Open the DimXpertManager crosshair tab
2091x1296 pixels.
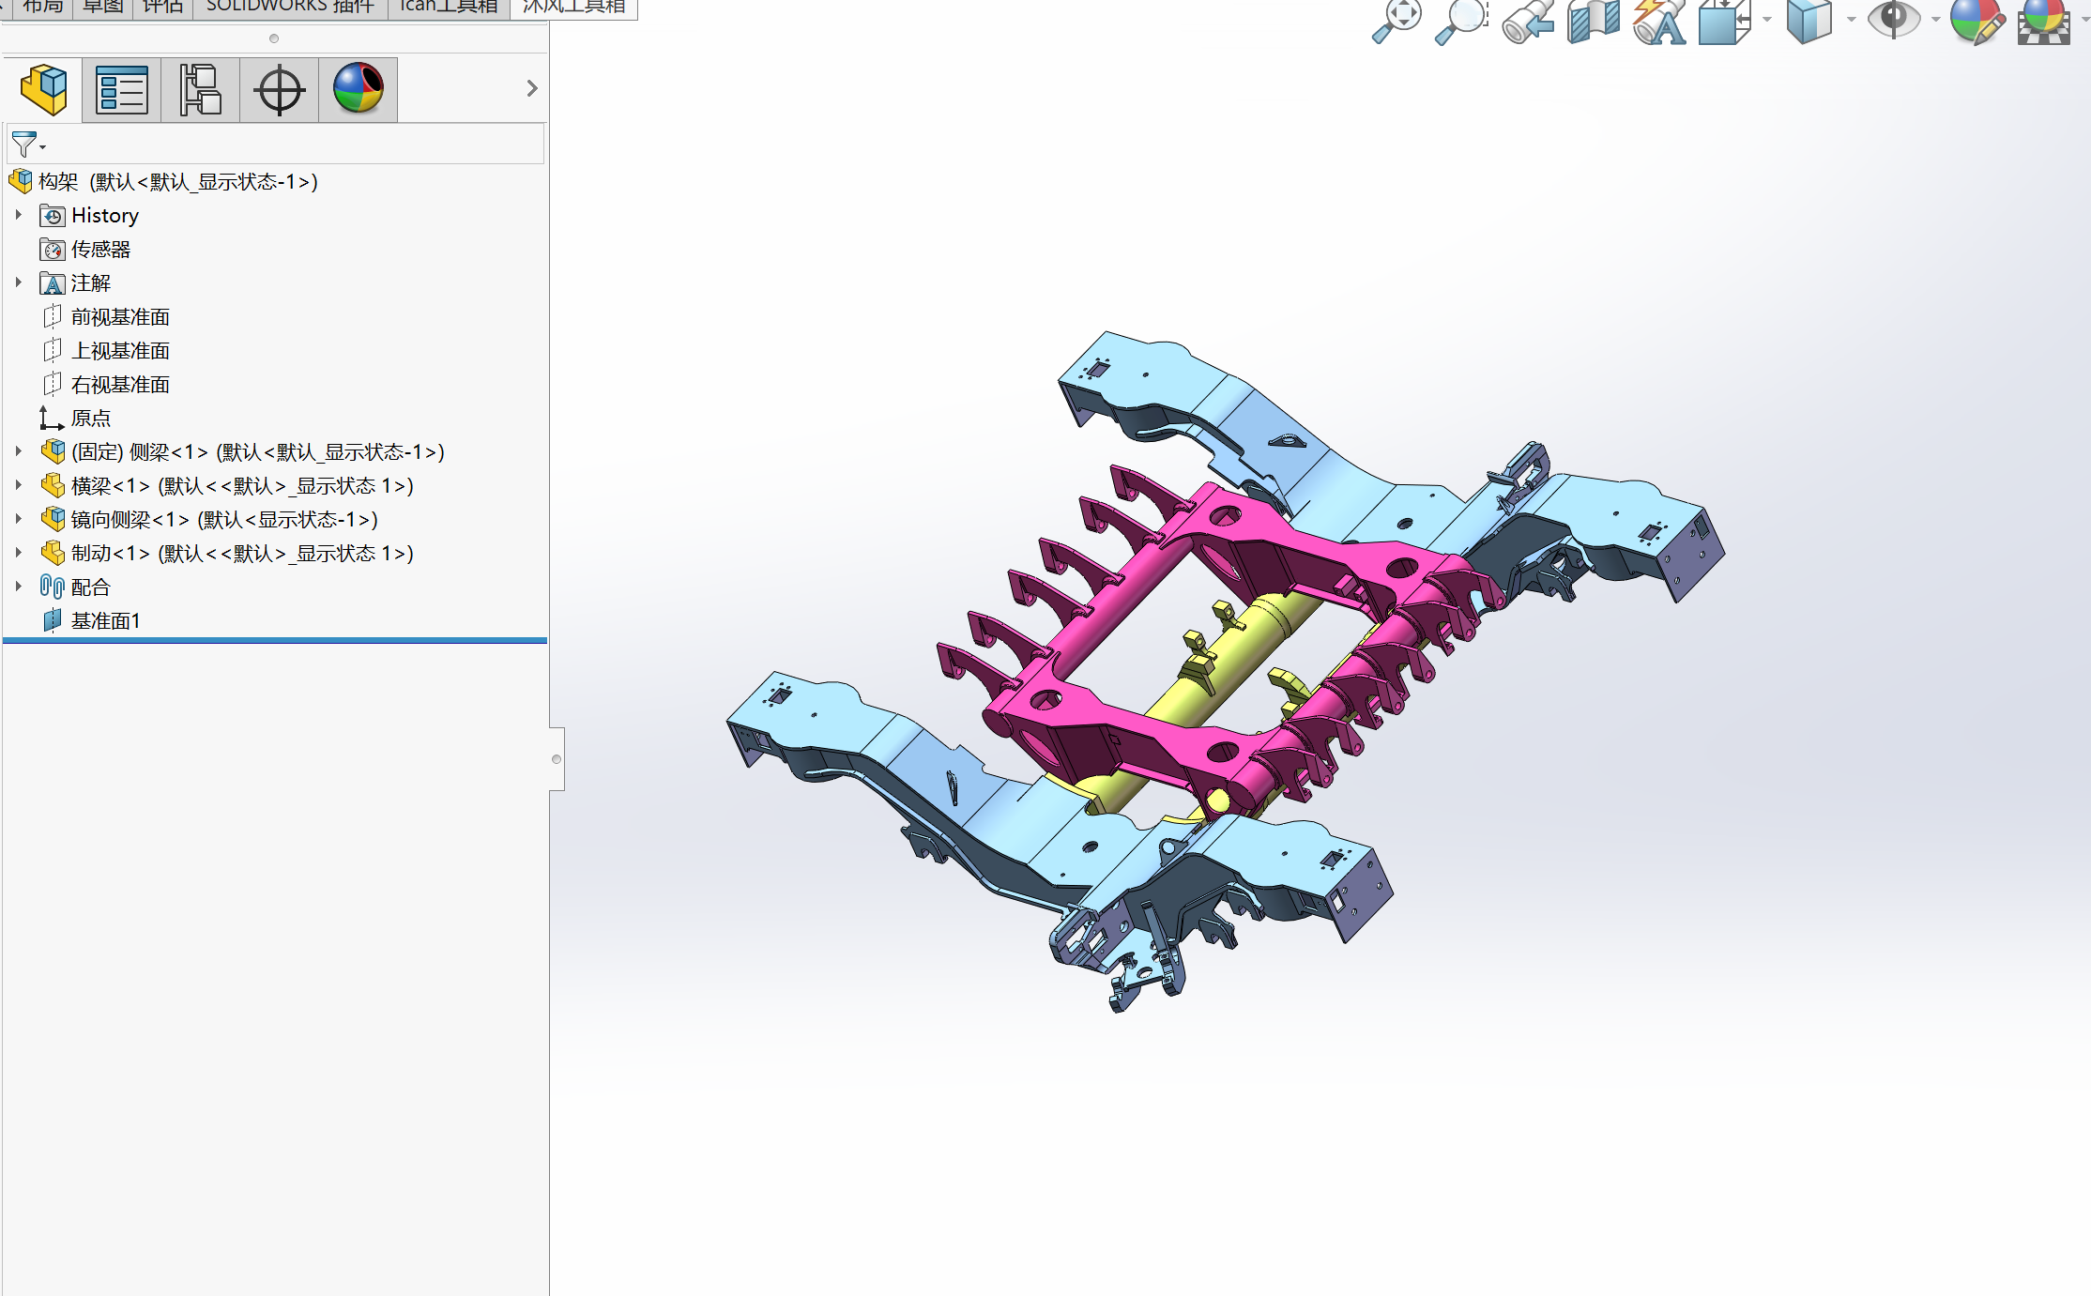tap(279, 90)
